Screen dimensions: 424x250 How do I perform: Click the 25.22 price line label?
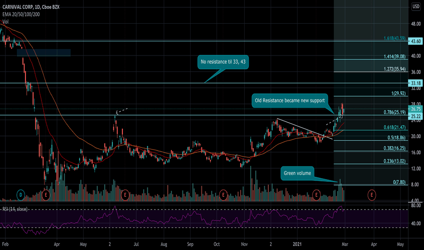(415, 116)
